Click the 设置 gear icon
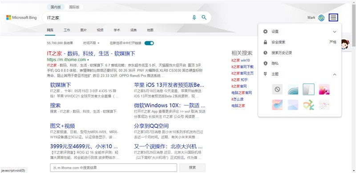Screen dimensions: 356x173 tap(265, 31)
